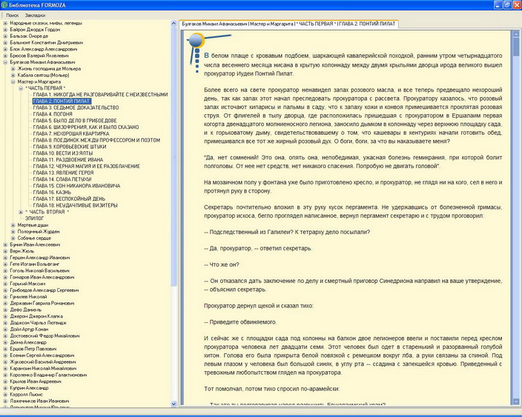Expand Жизнь господина де Мольера node
This screenshot has width=522, height=417.
coord(13,69)
